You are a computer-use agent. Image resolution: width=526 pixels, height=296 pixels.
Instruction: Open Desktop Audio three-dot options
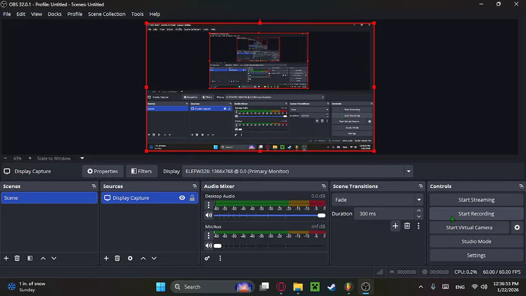pyautogui.click(x=208, y=204)
